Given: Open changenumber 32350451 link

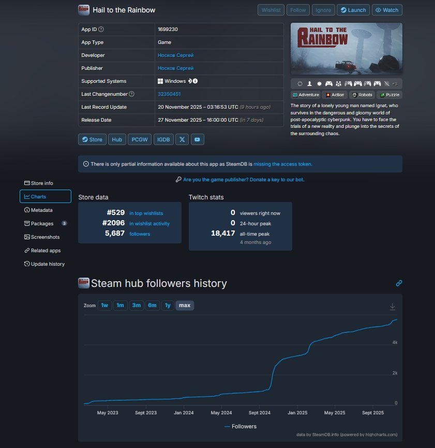Looking at the screenshot, I should click(169, 94).
